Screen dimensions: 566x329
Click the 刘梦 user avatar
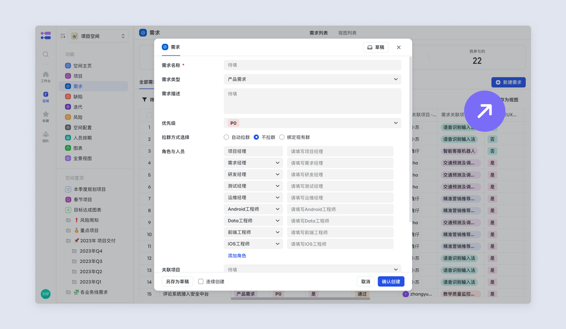[46, 294]
